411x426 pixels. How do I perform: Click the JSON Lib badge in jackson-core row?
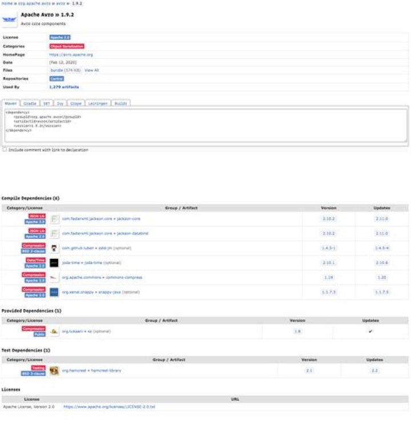point(37,216)
